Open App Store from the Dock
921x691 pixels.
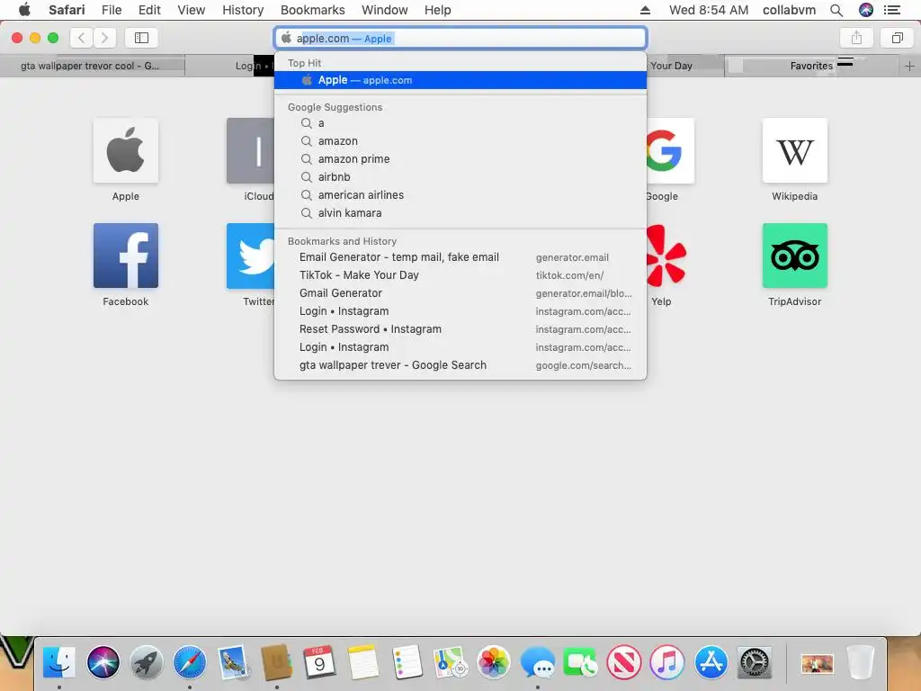point(711,662)
